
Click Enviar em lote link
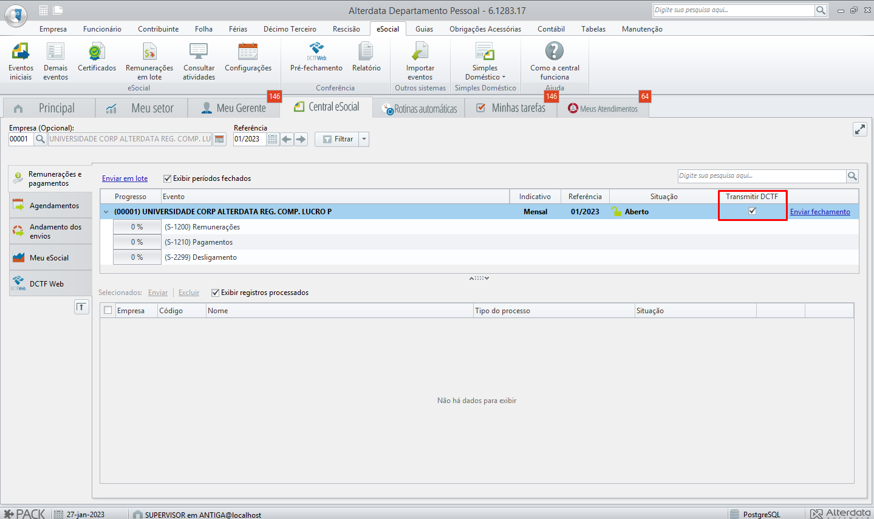125,178
